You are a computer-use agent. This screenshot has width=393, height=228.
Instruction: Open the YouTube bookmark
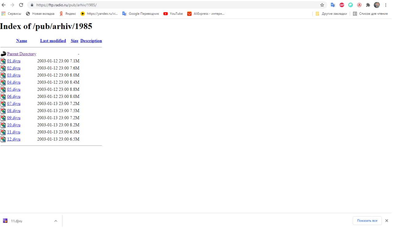(173, 14)
